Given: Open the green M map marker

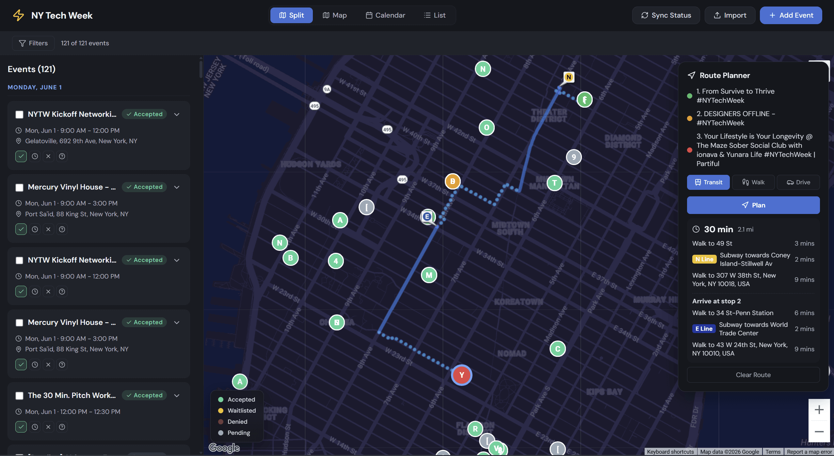Looking at the screenshot, I should (429, 275).
